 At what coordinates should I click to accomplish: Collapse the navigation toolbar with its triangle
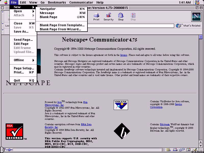click(x=3, y=12)
